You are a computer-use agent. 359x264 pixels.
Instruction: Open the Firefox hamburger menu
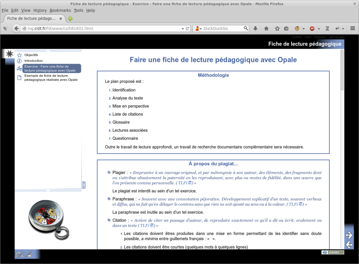(x=353, y=28)
